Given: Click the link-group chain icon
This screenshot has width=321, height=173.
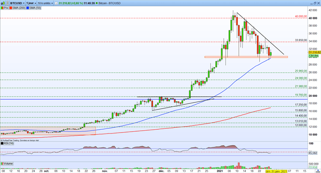Looking at the screenshot, I should 7,3.
